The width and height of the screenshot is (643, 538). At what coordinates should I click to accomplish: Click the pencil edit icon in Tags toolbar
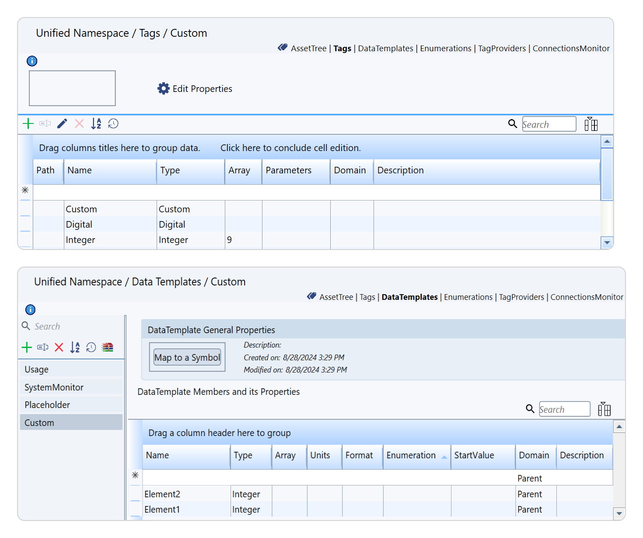point(62,124)
